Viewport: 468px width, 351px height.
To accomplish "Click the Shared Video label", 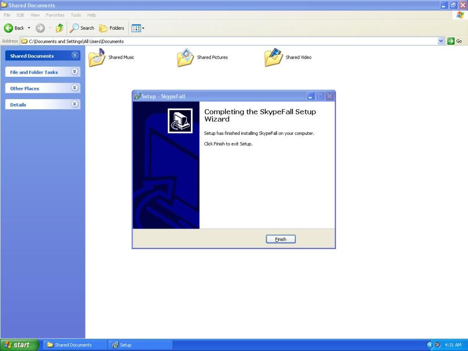I will click(x=298, y=57).
